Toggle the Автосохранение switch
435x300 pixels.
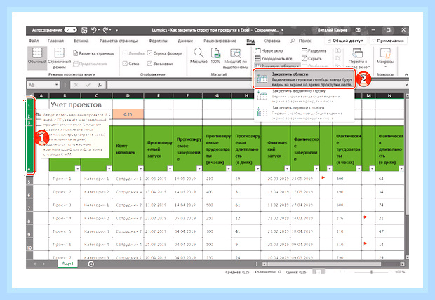pos(70,30)
